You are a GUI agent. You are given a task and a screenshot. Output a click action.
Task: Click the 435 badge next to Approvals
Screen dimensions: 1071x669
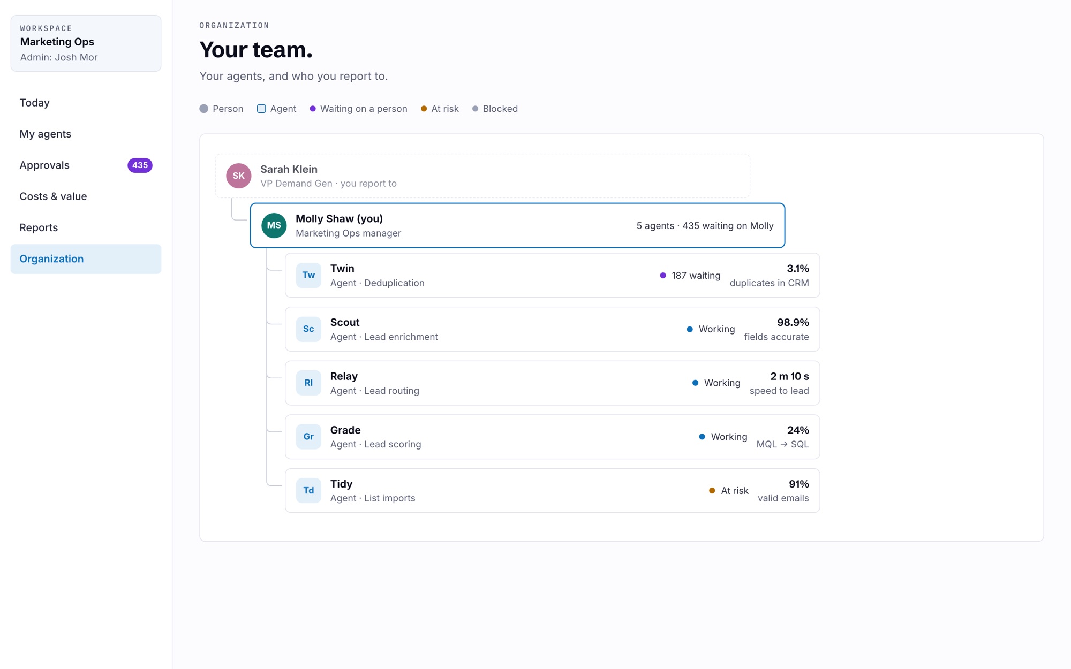tap(140, 165)
